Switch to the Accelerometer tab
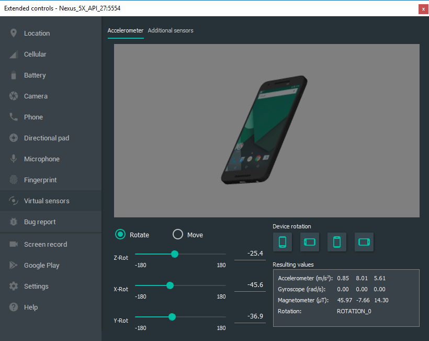Viewport: 429px width, 341px height. point(126,31)
